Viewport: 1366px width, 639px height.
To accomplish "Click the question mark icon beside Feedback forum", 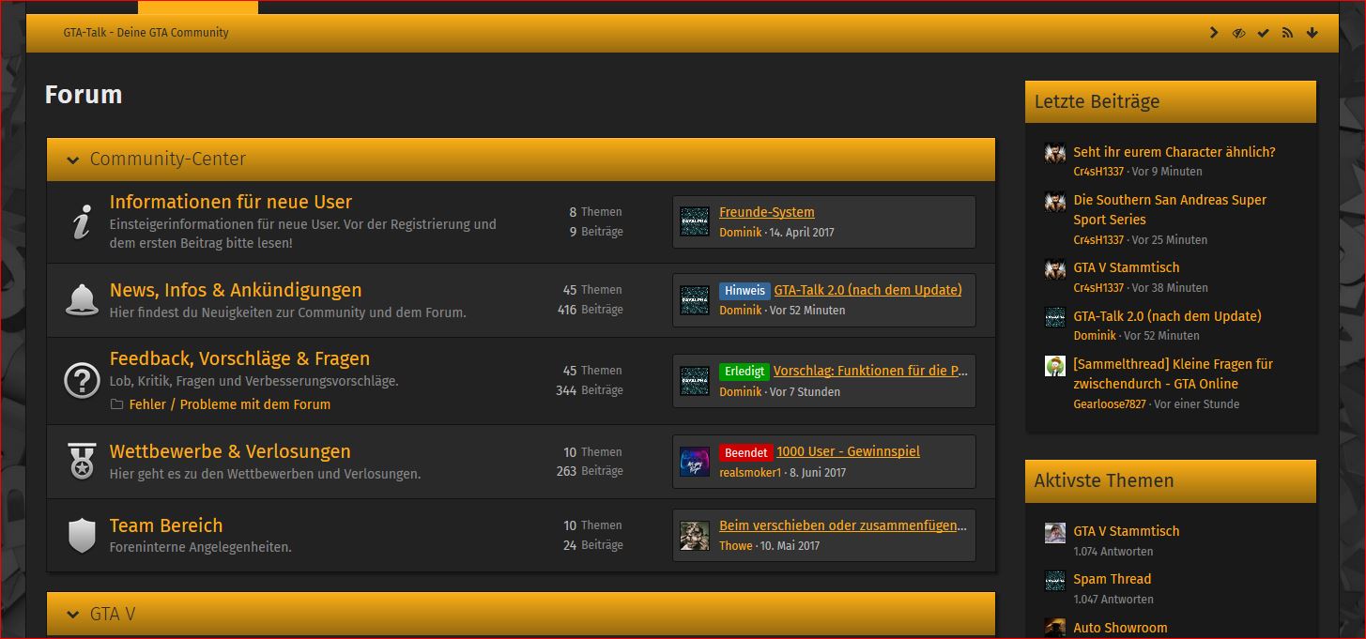I will pos(82,380).
